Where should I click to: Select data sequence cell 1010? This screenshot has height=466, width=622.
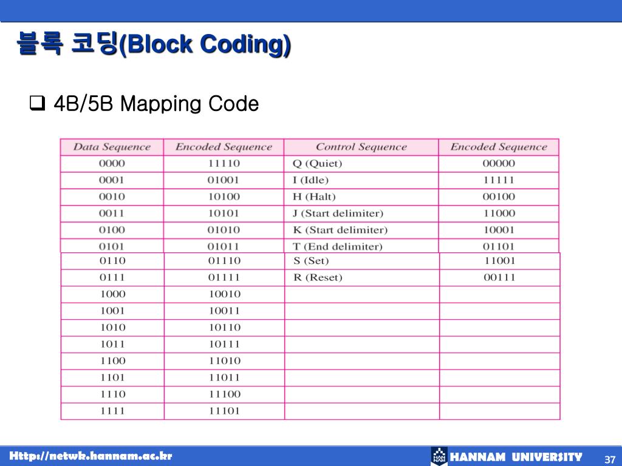point(112,327)
